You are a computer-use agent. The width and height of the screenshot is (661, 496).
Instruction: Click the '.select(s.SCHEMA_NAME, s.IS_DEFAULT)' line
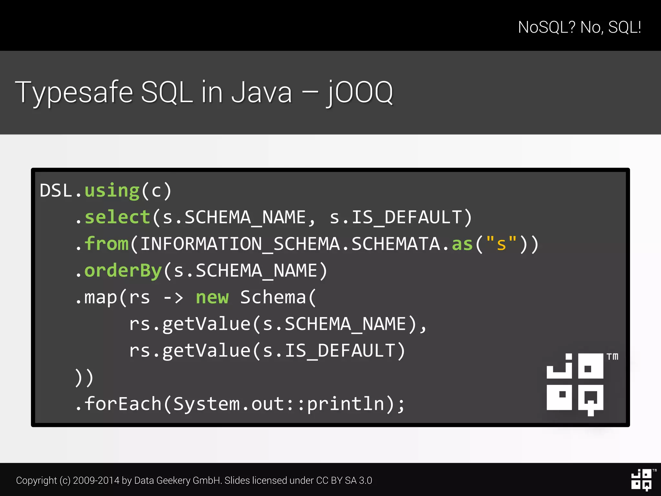(273, 217)
